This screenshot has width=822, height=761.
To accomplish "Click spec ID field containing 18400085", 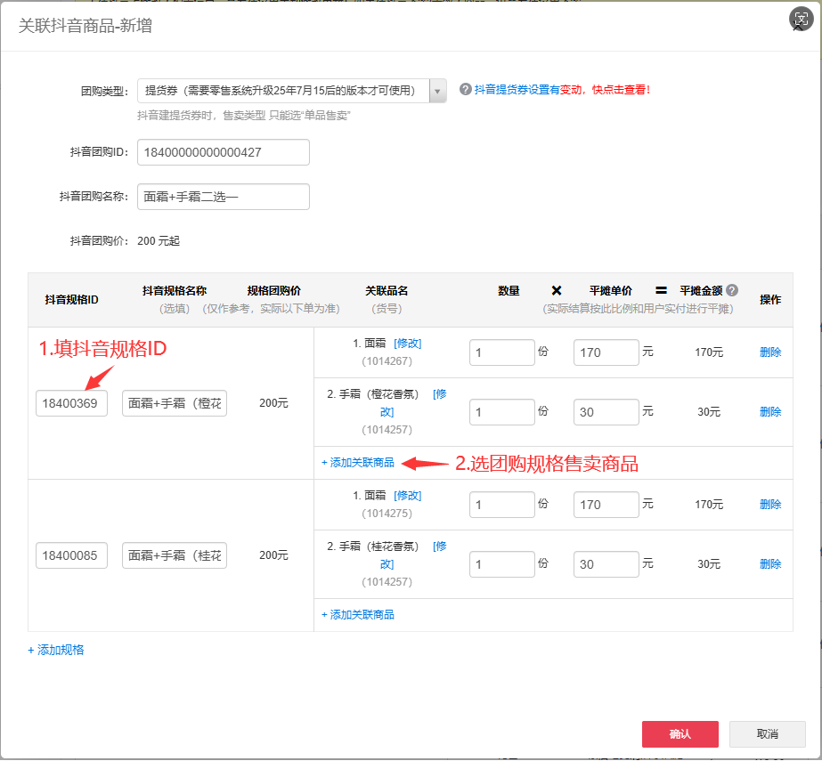I will (71, 555).
